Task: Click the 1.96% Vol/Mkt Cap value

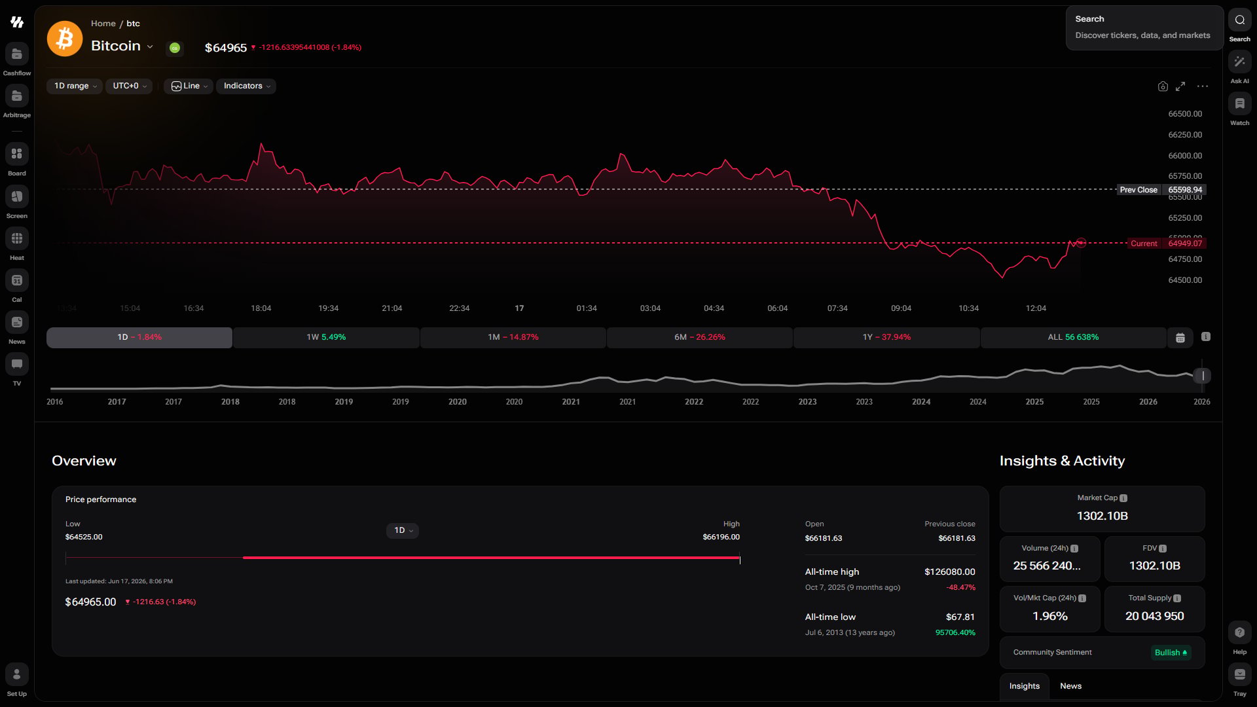Action: click(1049, 616)
